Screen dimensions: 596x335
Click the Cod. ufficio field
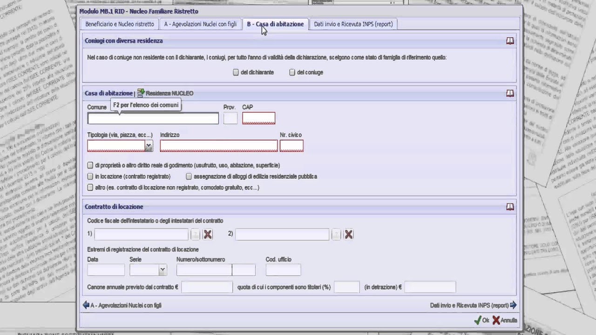(283, 270)
